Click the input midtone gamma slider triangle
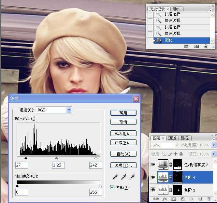Viewport: 217px width, 203px height. 56,158
